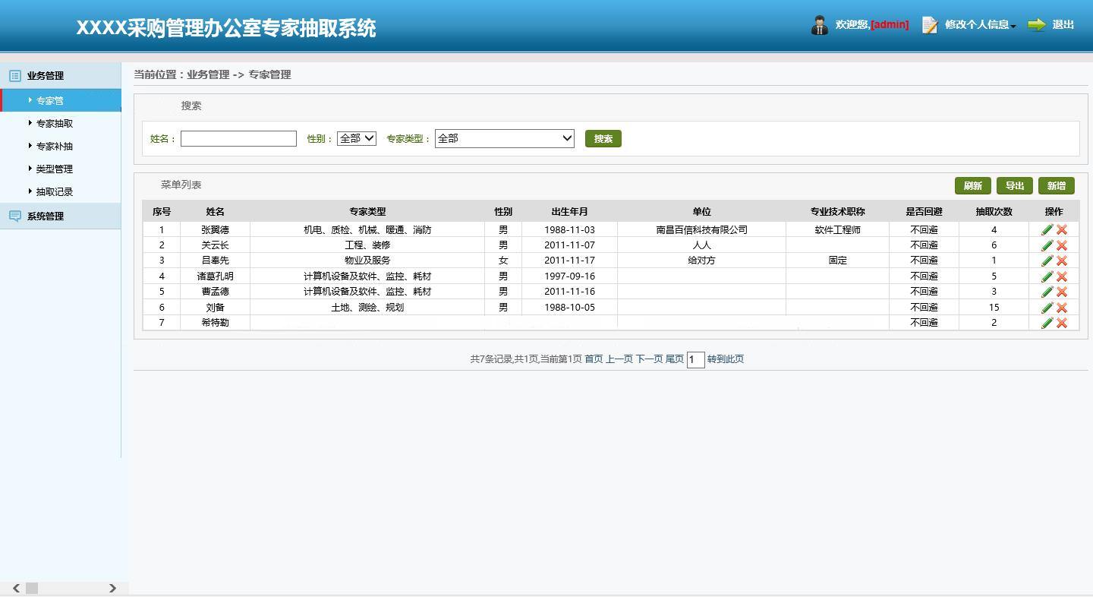This screenshot has width=1093, height=597.
Task: Click the 业务管理 list icon in sidebar
Action: click(x=15, y=75)
